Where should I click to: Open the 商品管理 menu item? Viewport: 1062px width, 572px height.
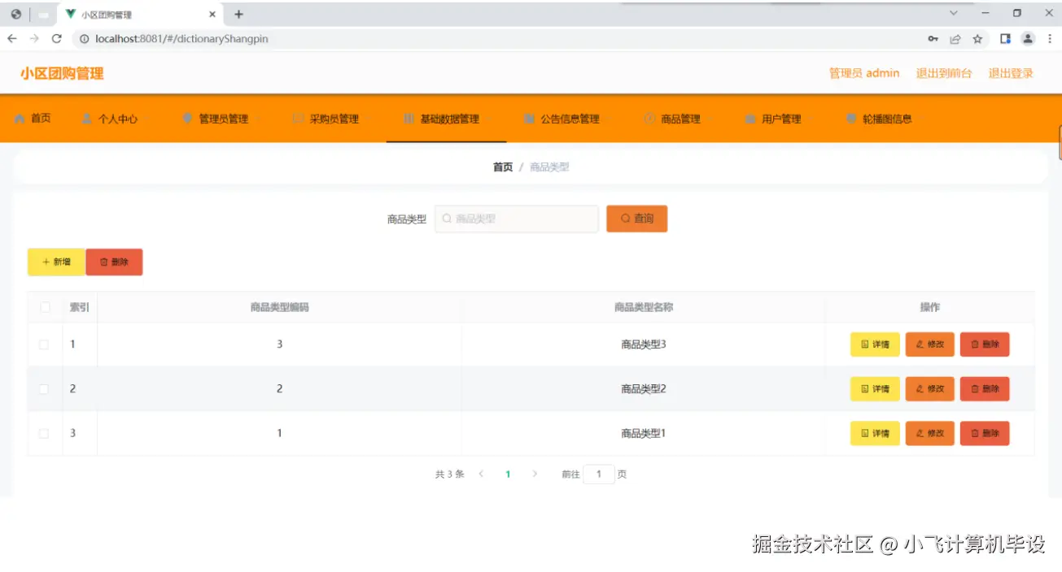pos(682,118)
